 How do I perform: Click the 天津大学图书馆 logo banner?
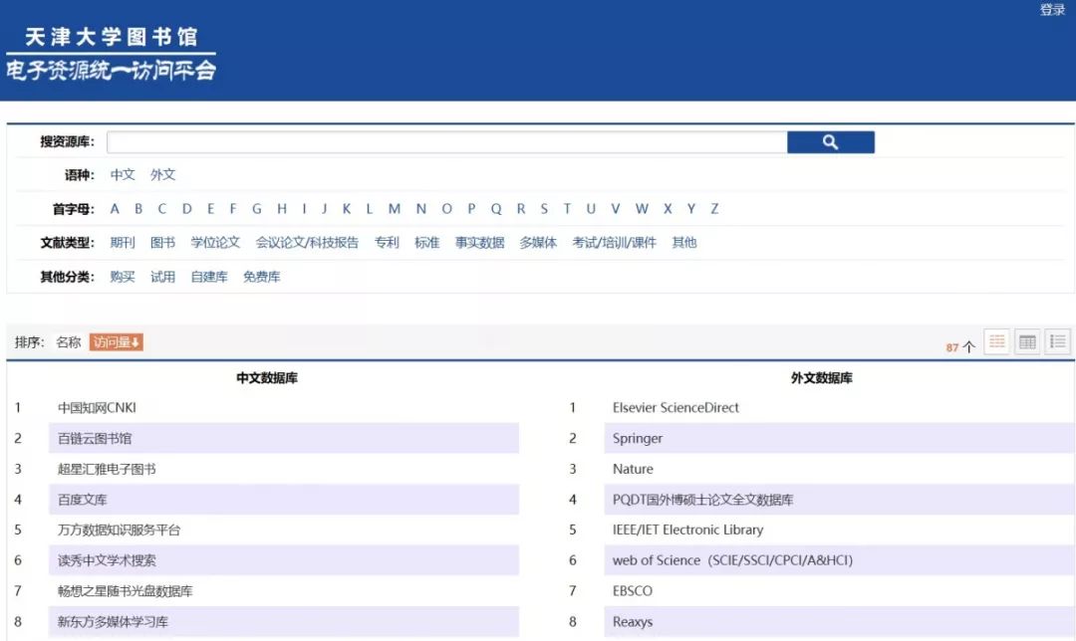point(112,54)
